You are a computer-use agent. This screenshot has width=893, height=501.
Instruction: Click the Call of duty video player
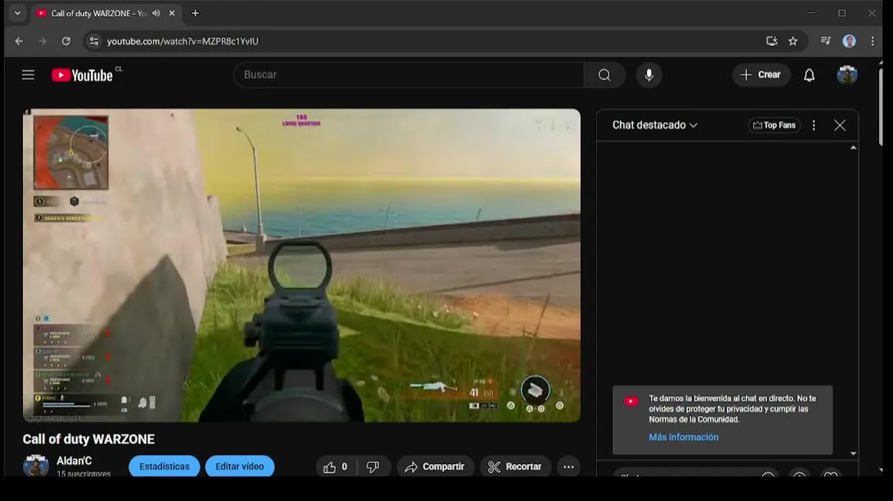pyautogui.click(x=302, y=265)
